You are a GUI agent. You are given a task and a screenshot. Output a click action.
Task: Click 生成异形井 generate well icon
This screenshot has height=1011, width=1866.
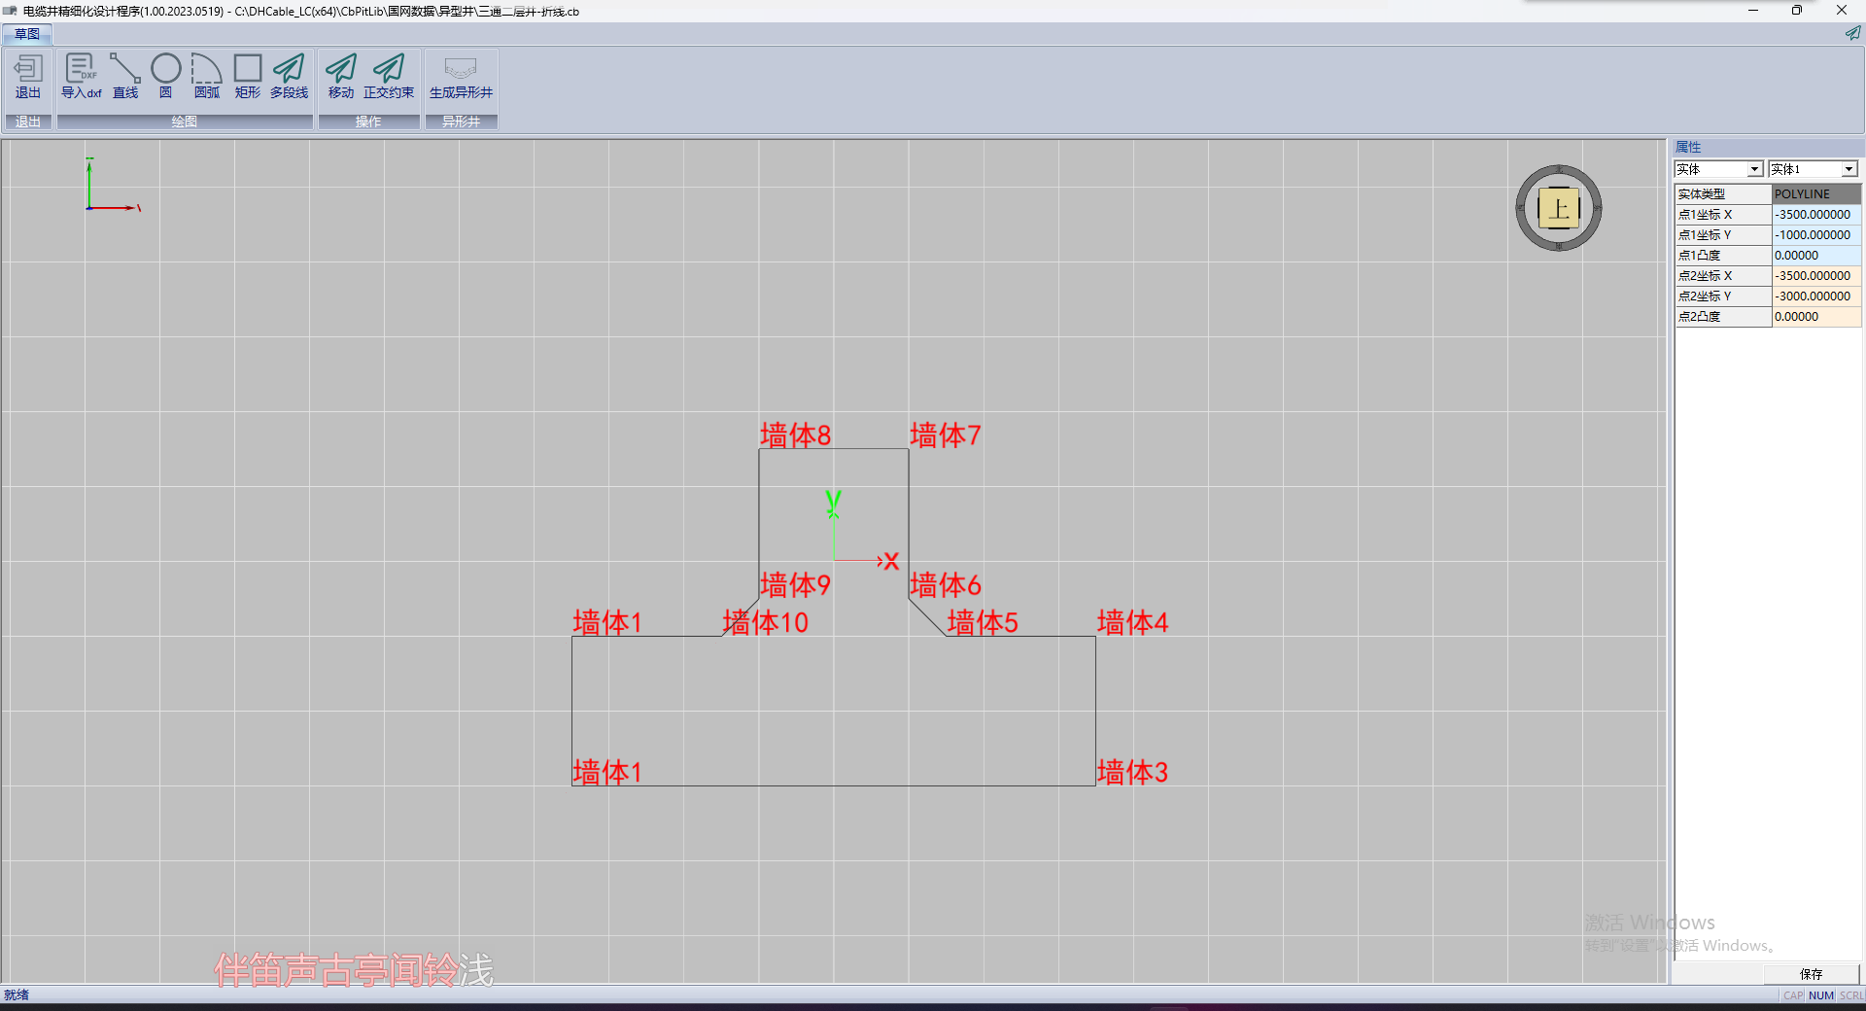(461, 77)
